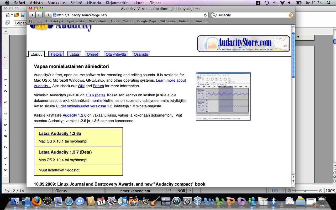Click the Safari address bar URL field
Screen dimensions: 336x210
(130, 15)
